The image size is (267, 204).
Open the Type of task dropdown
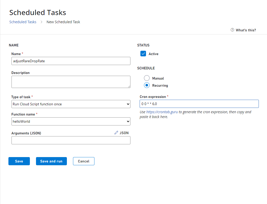pyautogui.click(x=71, y=104)
